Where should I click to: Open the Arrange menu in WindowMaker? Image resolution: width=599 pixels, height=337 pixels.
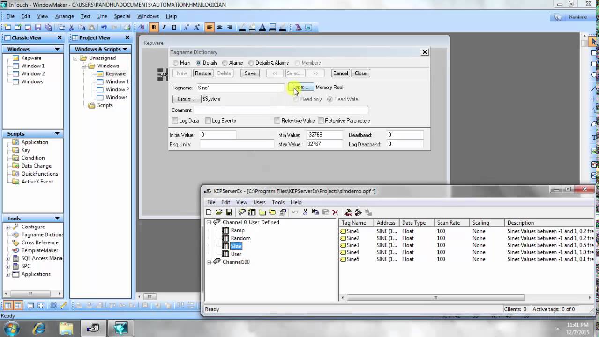pyautogui.click(x=65, y=16)
